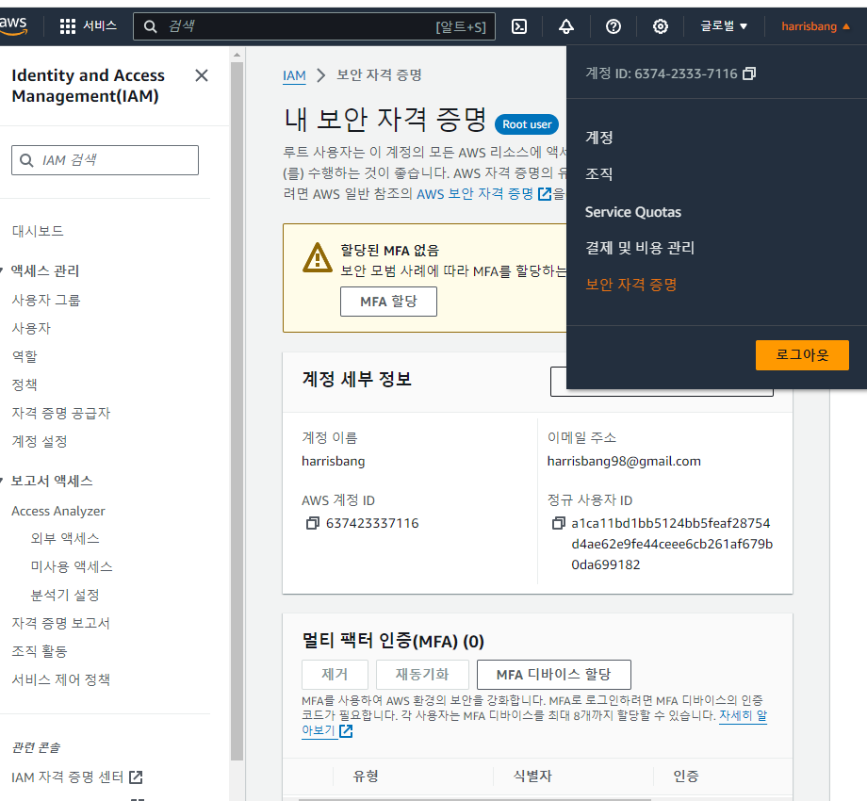The width and height of the screenshot is (867, 801).
Task: Copy the 정규 사용자 ID icon
Action: pos(559,523)
